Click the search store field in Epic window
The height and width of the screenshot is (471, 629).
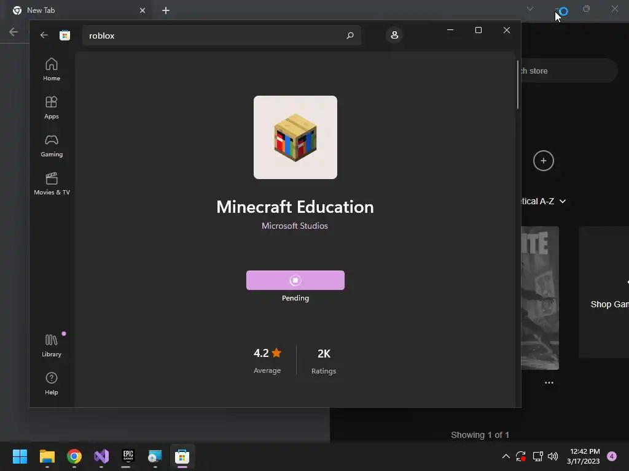(x=569, y=71)
